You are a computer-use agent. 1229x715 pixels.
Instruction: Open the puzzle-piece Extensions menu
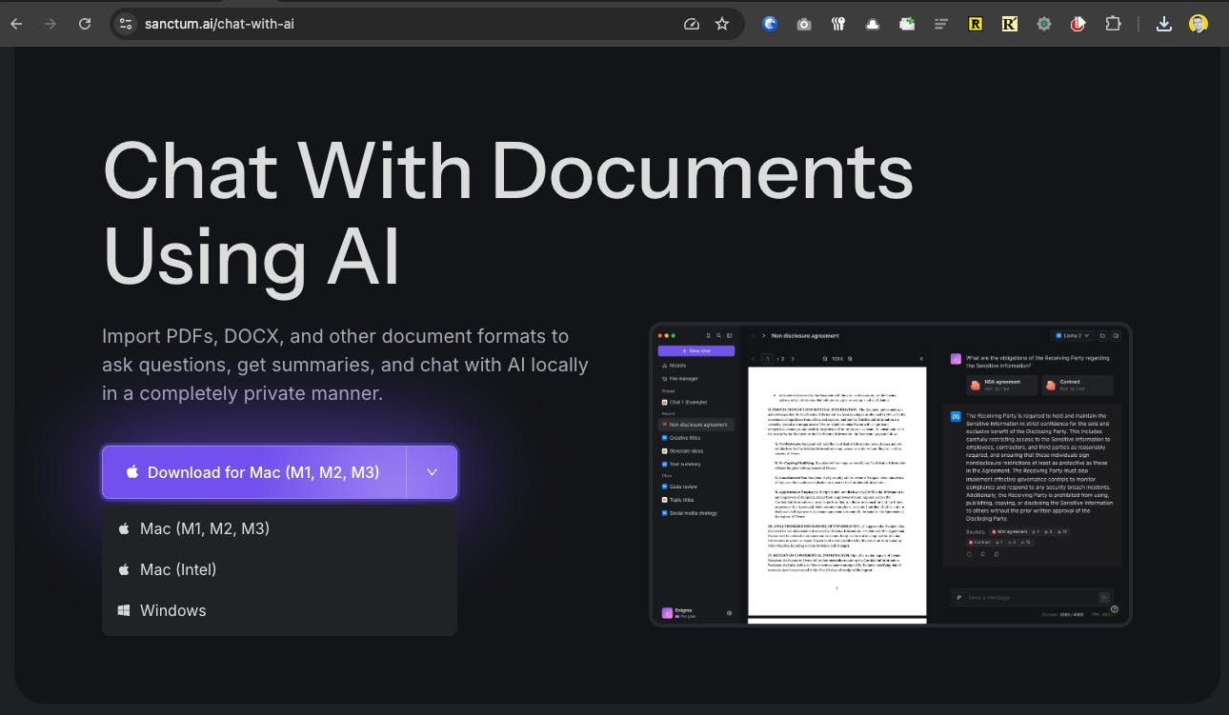[x=1113, y=24]
